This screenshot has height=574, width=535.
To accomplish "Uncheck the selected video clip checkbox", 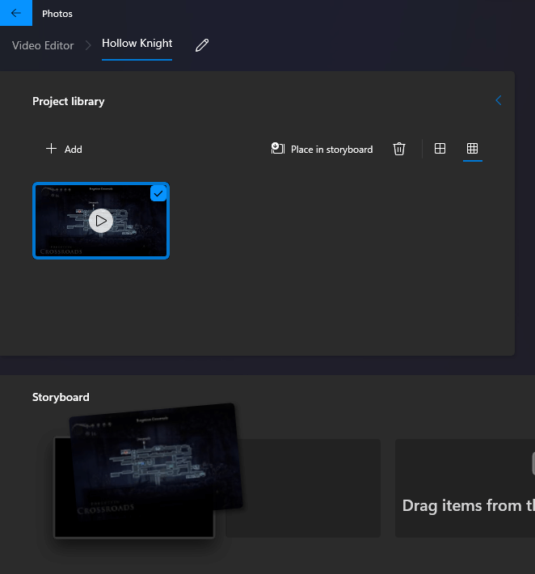I will pyautogui.click(x=158, y=193).
